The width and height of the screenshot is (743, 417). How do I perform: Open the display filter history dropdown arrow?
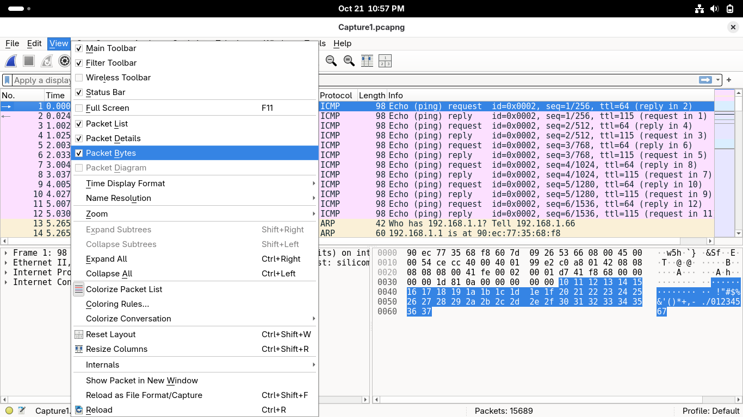[718, 80]
